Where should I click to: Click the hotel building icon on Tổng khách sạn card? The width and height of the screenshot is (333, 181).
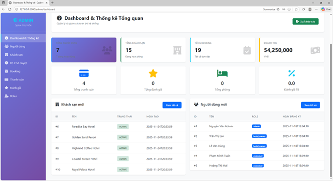tap(177, 50)
